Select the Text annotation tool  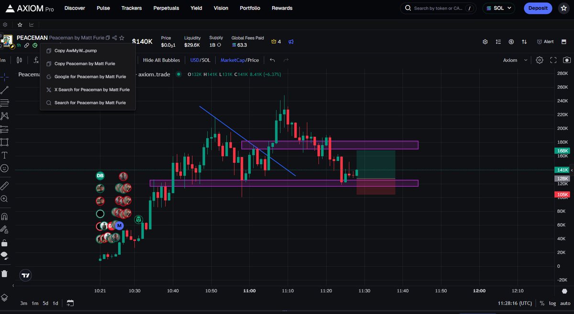click(x=4, y=155)
